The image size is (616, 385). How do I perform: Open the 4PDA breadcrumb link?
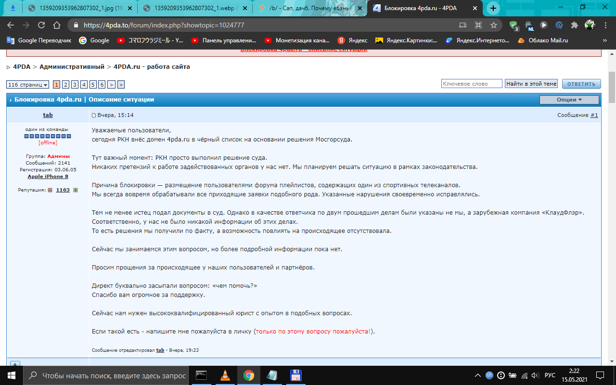[x=22, y=66]
